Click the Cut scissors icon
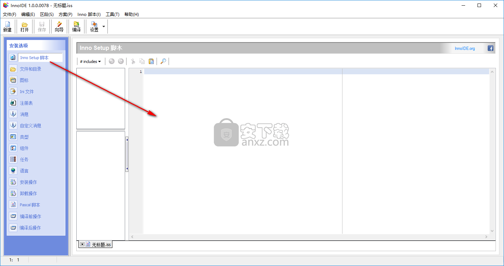Viewport: 504px width, 266px height. click(x=133, y=61)
